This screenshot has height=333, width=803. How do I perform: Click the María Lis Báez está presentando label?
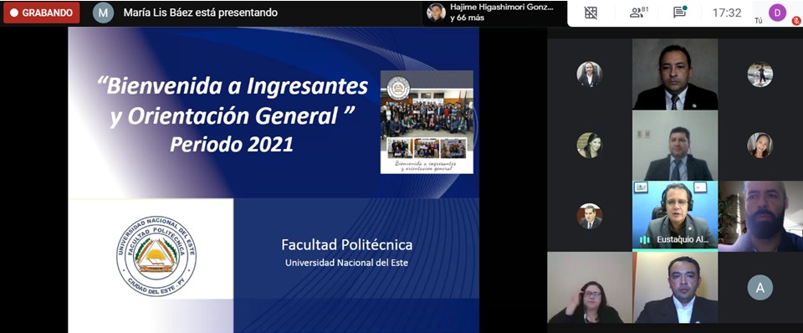pyautogui.click(x=200, y=13)
